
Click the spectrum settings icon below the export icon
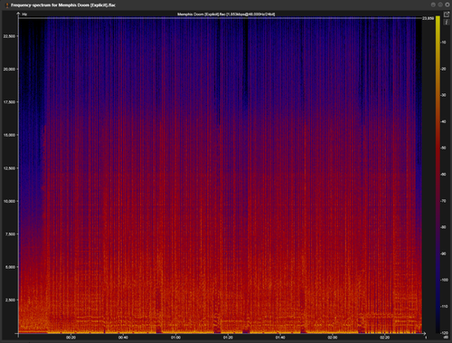pyautogui.click(x=447, y=23)
